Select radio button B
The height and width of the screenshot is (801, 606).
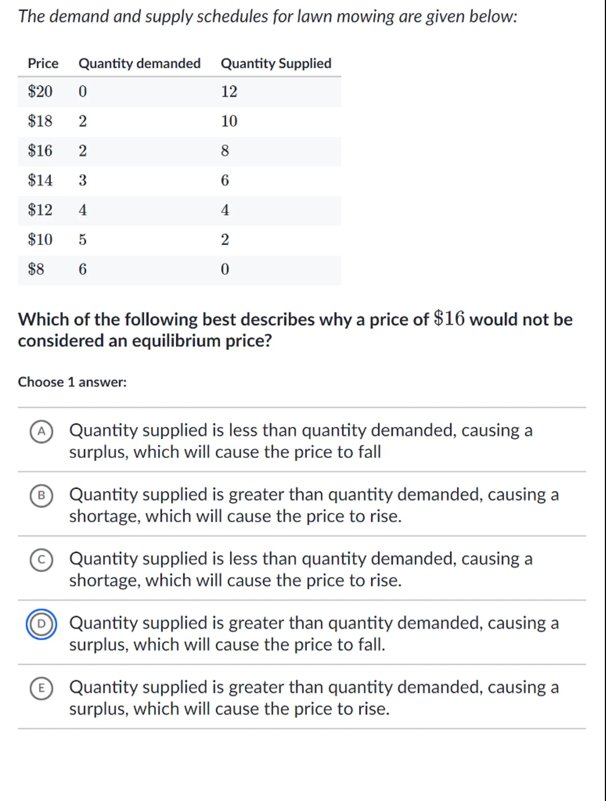click(x=41, y=496)
